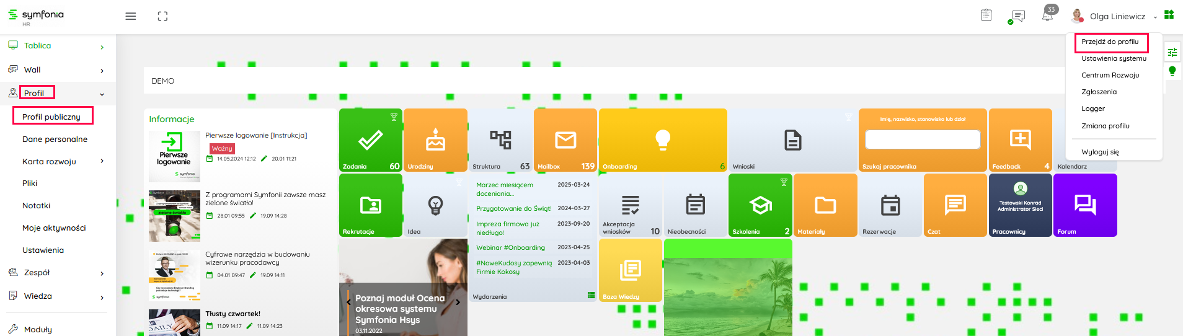Open the notifications bell icon

[x=1047, y=16]
